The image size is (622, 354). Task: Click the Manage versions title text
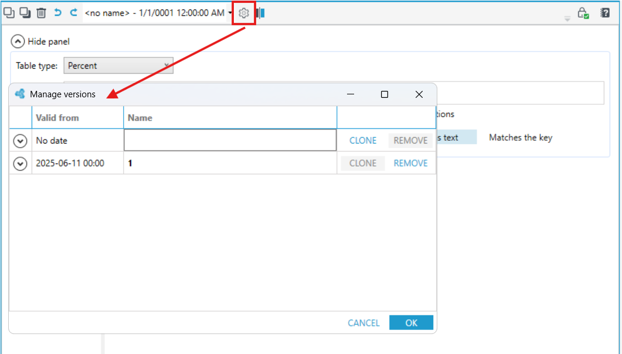(x=63, y=94)
